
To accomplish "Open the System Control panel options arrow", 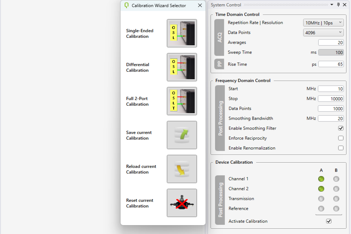I will (332, 5).
